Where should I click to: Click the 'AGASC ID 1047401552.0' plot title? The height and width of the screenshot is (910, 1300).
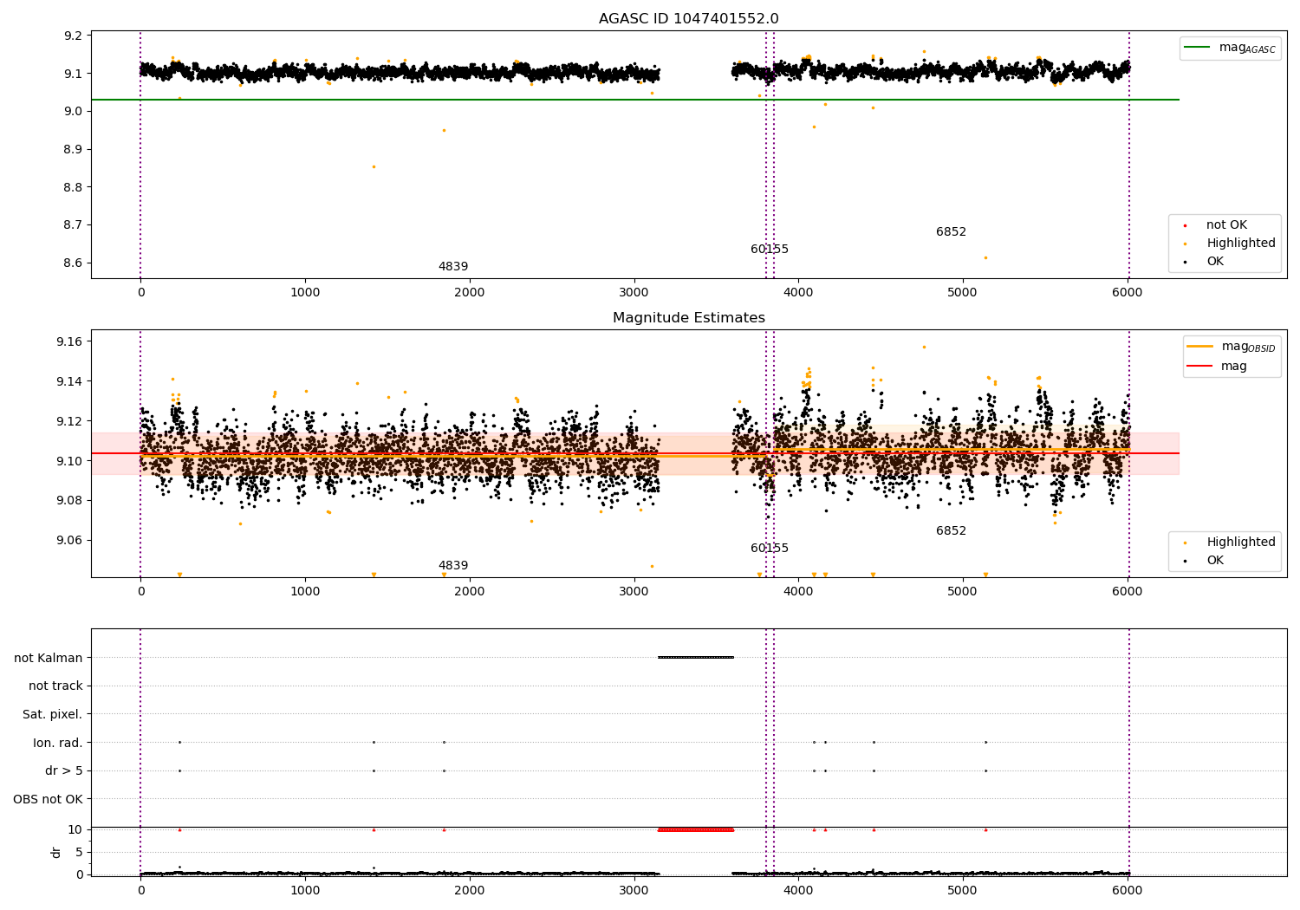tap(688, 19)
